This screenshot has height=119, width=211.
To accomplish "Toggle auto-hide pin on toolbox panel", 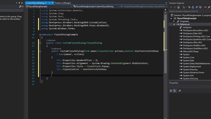I will tap(19, 3).
